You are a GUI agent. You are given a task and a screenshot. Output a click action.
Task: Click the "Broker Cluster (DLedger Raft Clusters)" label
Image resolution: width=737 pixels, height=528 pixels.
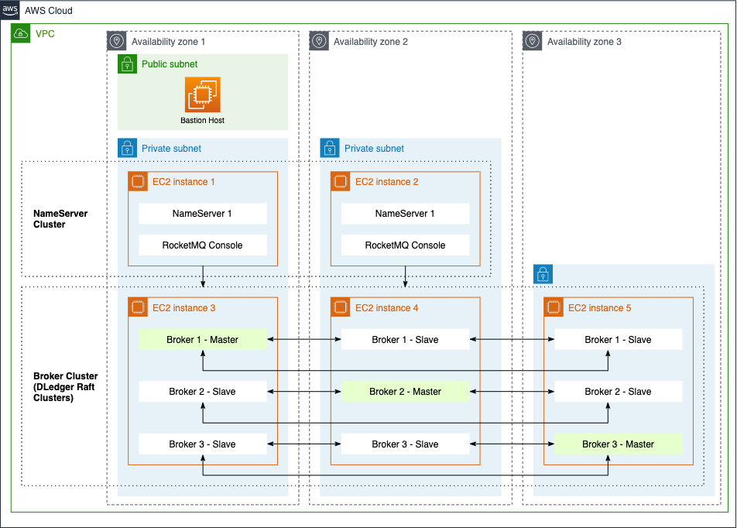[65, 387]
